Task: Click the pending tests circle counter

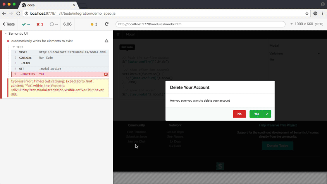Action: point(54,24)
